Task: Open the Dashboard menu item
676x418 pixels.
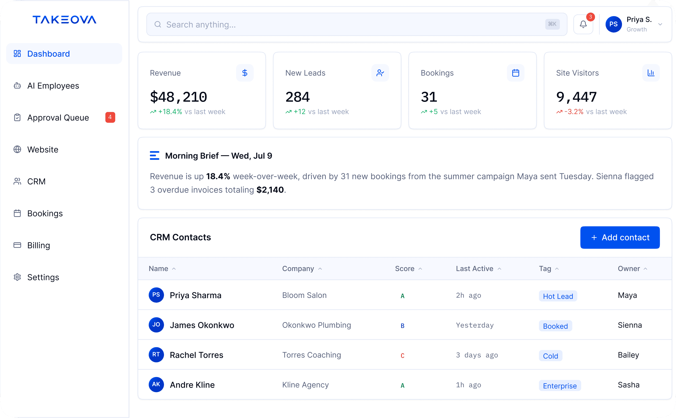Action: [64, 54]
